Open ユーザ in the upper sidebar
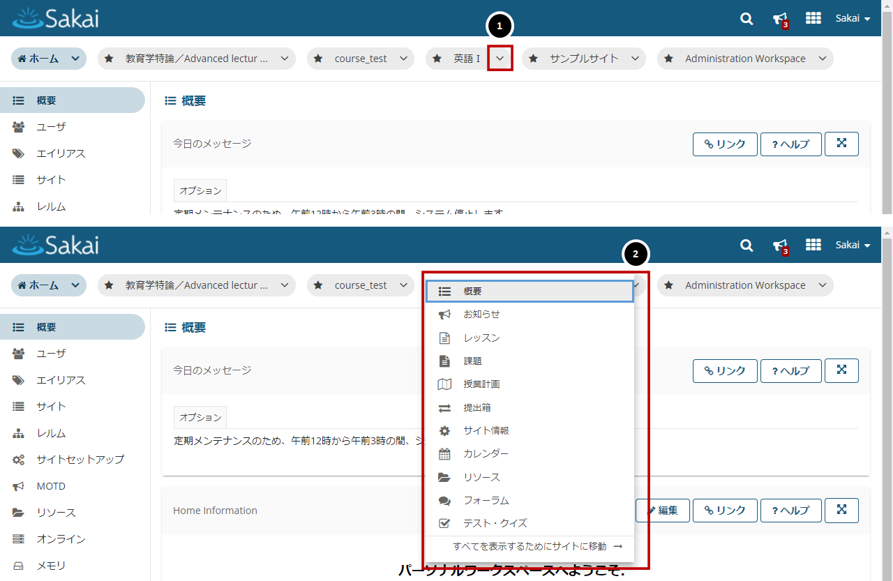 tap(73, 127)
